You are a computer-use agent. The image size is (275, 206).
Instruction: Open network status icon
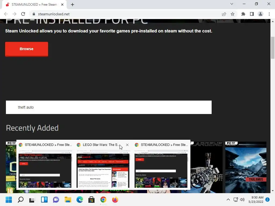point(236,200)
